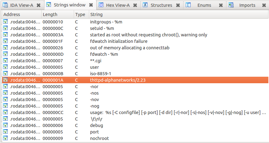Viewport: 269px width, 143px height.
Task: Click the string icon of the thttpd-alphanetworks row
Action: pos(5,80)
